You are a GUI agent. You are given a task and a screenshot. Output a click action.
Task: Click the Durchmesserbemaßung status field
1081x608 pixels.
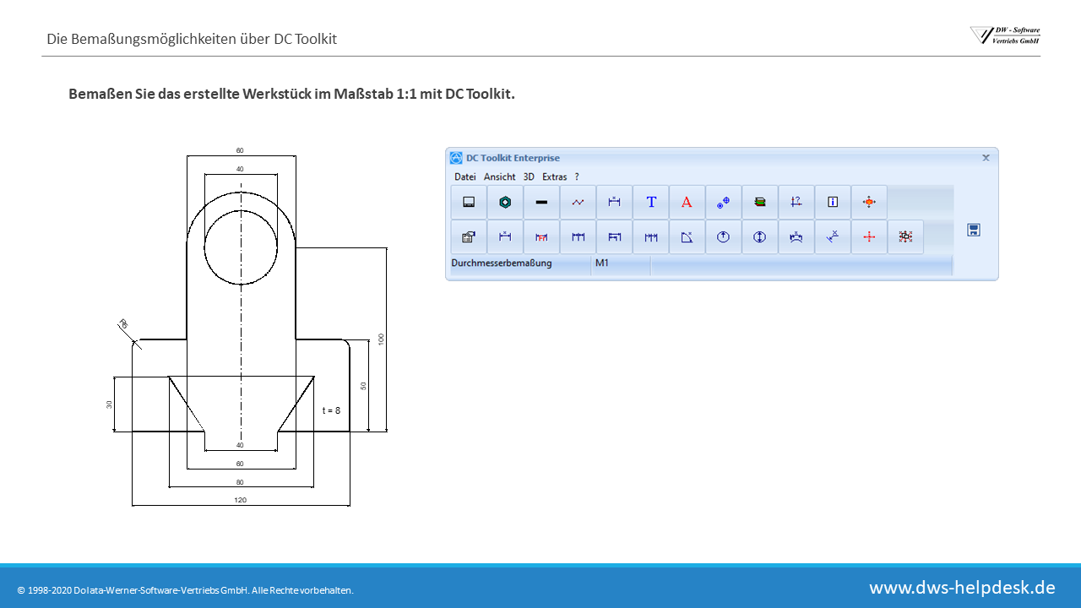(520, 265)
